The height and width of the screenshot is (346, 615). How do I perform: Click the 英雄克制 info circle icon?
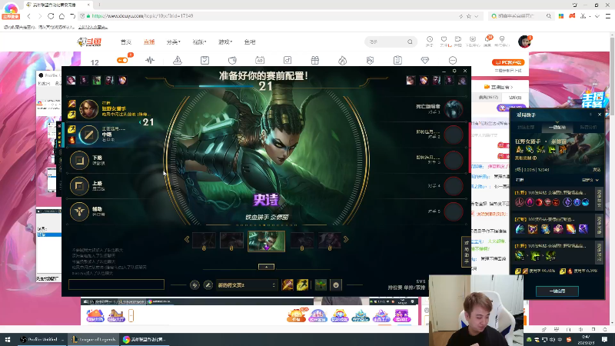pyautogui.click(x=534, y=158)
